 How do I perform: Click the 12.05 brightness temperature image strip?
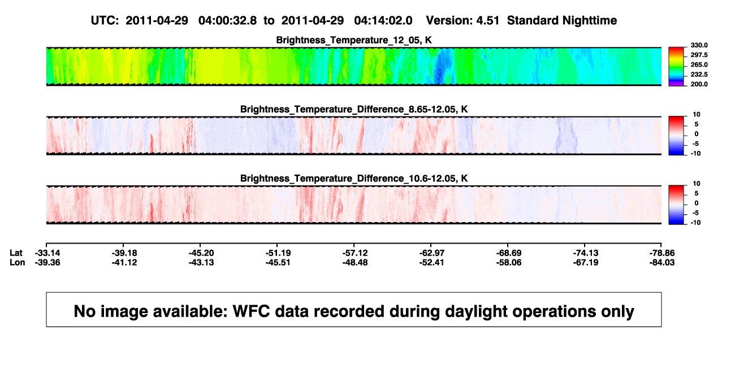click(x=353, y=66)
